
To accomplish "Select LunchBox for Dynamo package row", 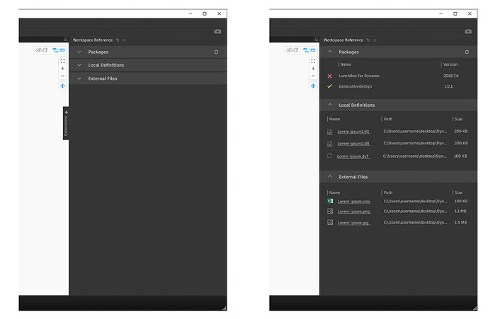I will click(x=398, y=76).
